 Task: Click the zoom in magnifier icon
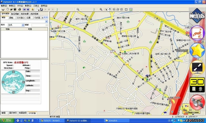(x=101, y=9)
